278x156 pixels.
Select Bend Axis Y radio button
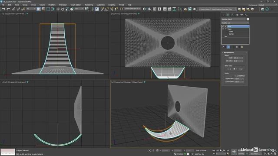point(234,69)
